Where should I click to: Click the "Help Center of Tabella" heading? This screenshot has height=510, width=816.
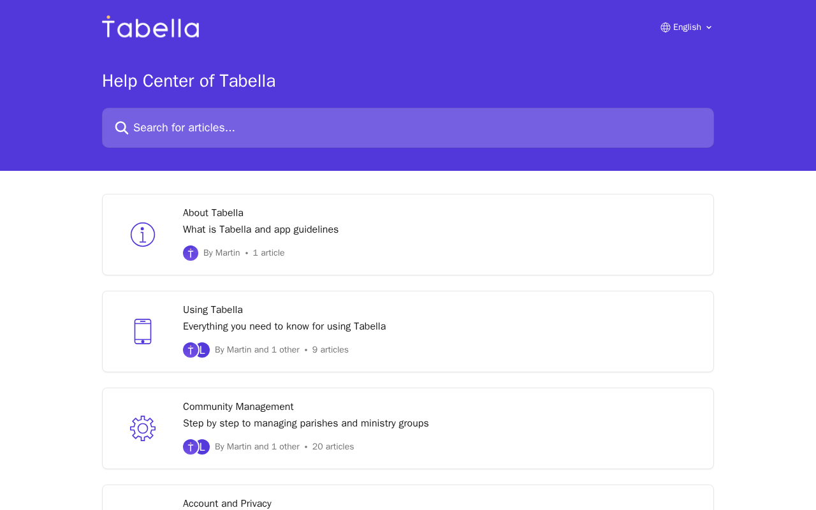189,81
